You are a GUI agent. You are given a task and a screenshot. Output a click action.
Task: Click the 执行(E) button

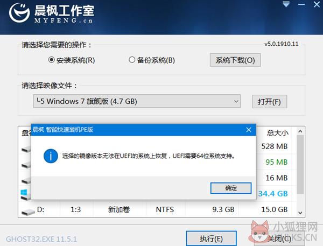[x=211, y=238]
